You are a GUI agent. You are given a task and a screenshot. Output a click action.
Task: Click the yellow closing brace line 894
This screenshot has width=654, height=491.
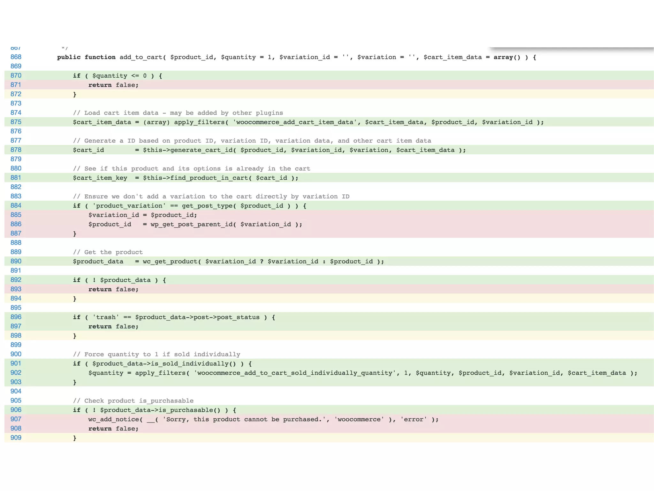(x=75, y=299)
